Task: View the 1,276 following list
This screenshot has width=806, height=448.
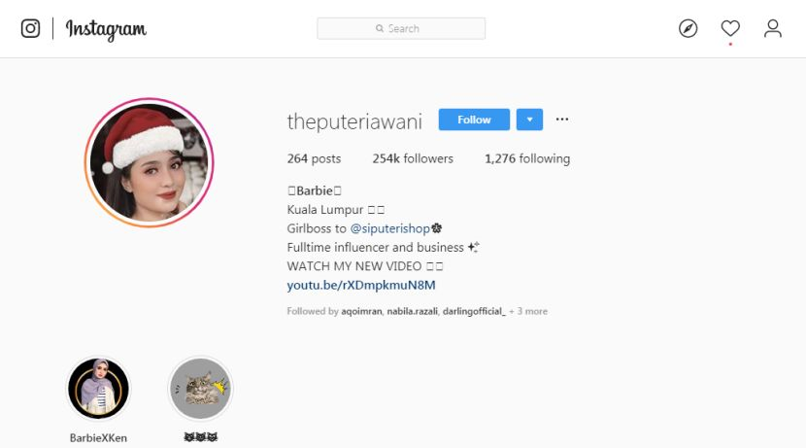Action: [x=527, y=158]
